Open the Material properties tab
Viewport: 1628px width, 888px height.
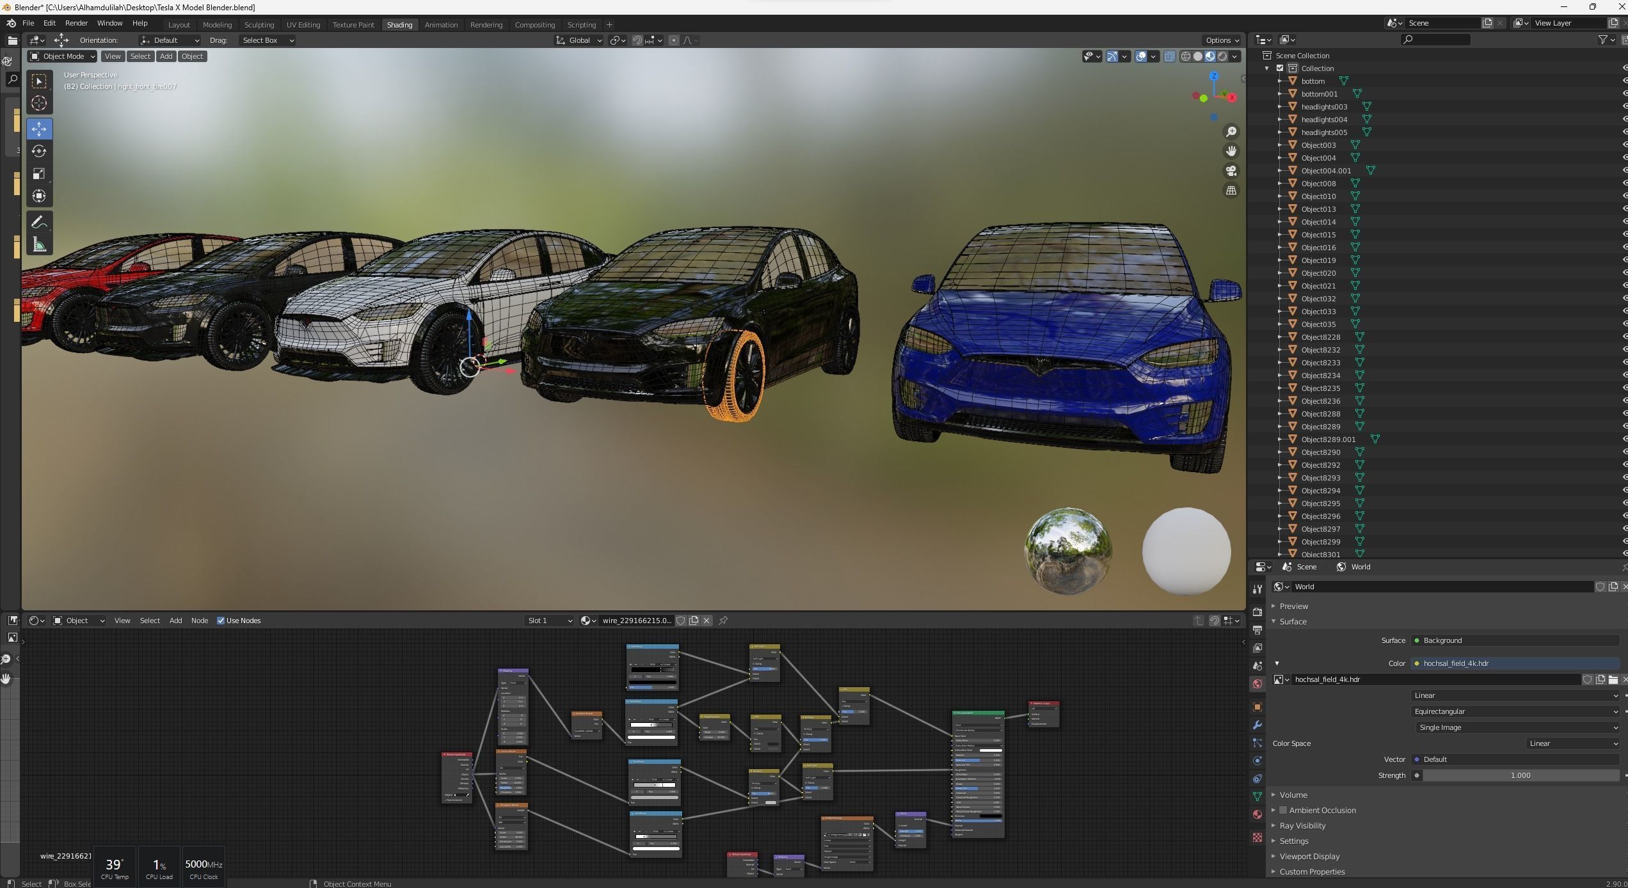click(1257, 814)
